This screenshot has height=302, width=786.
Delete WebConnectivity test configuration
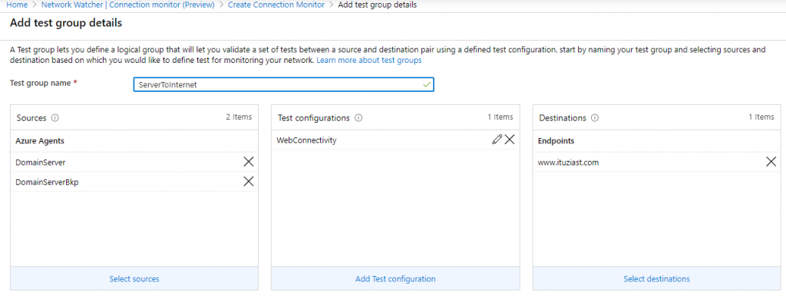510,140
